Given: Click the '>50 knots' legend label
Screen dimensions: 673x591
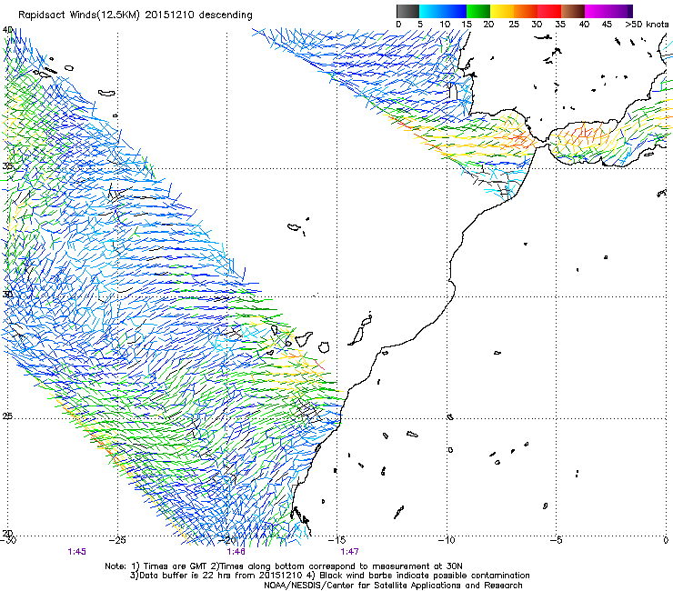Looking at the screenshot, I should 647,25.
